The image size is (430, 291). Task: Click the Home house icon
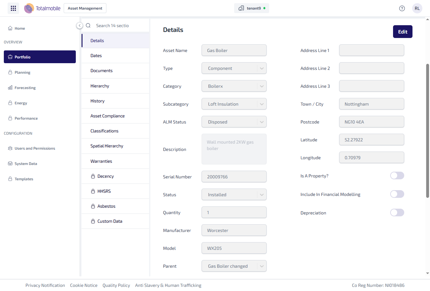(10, 28)
